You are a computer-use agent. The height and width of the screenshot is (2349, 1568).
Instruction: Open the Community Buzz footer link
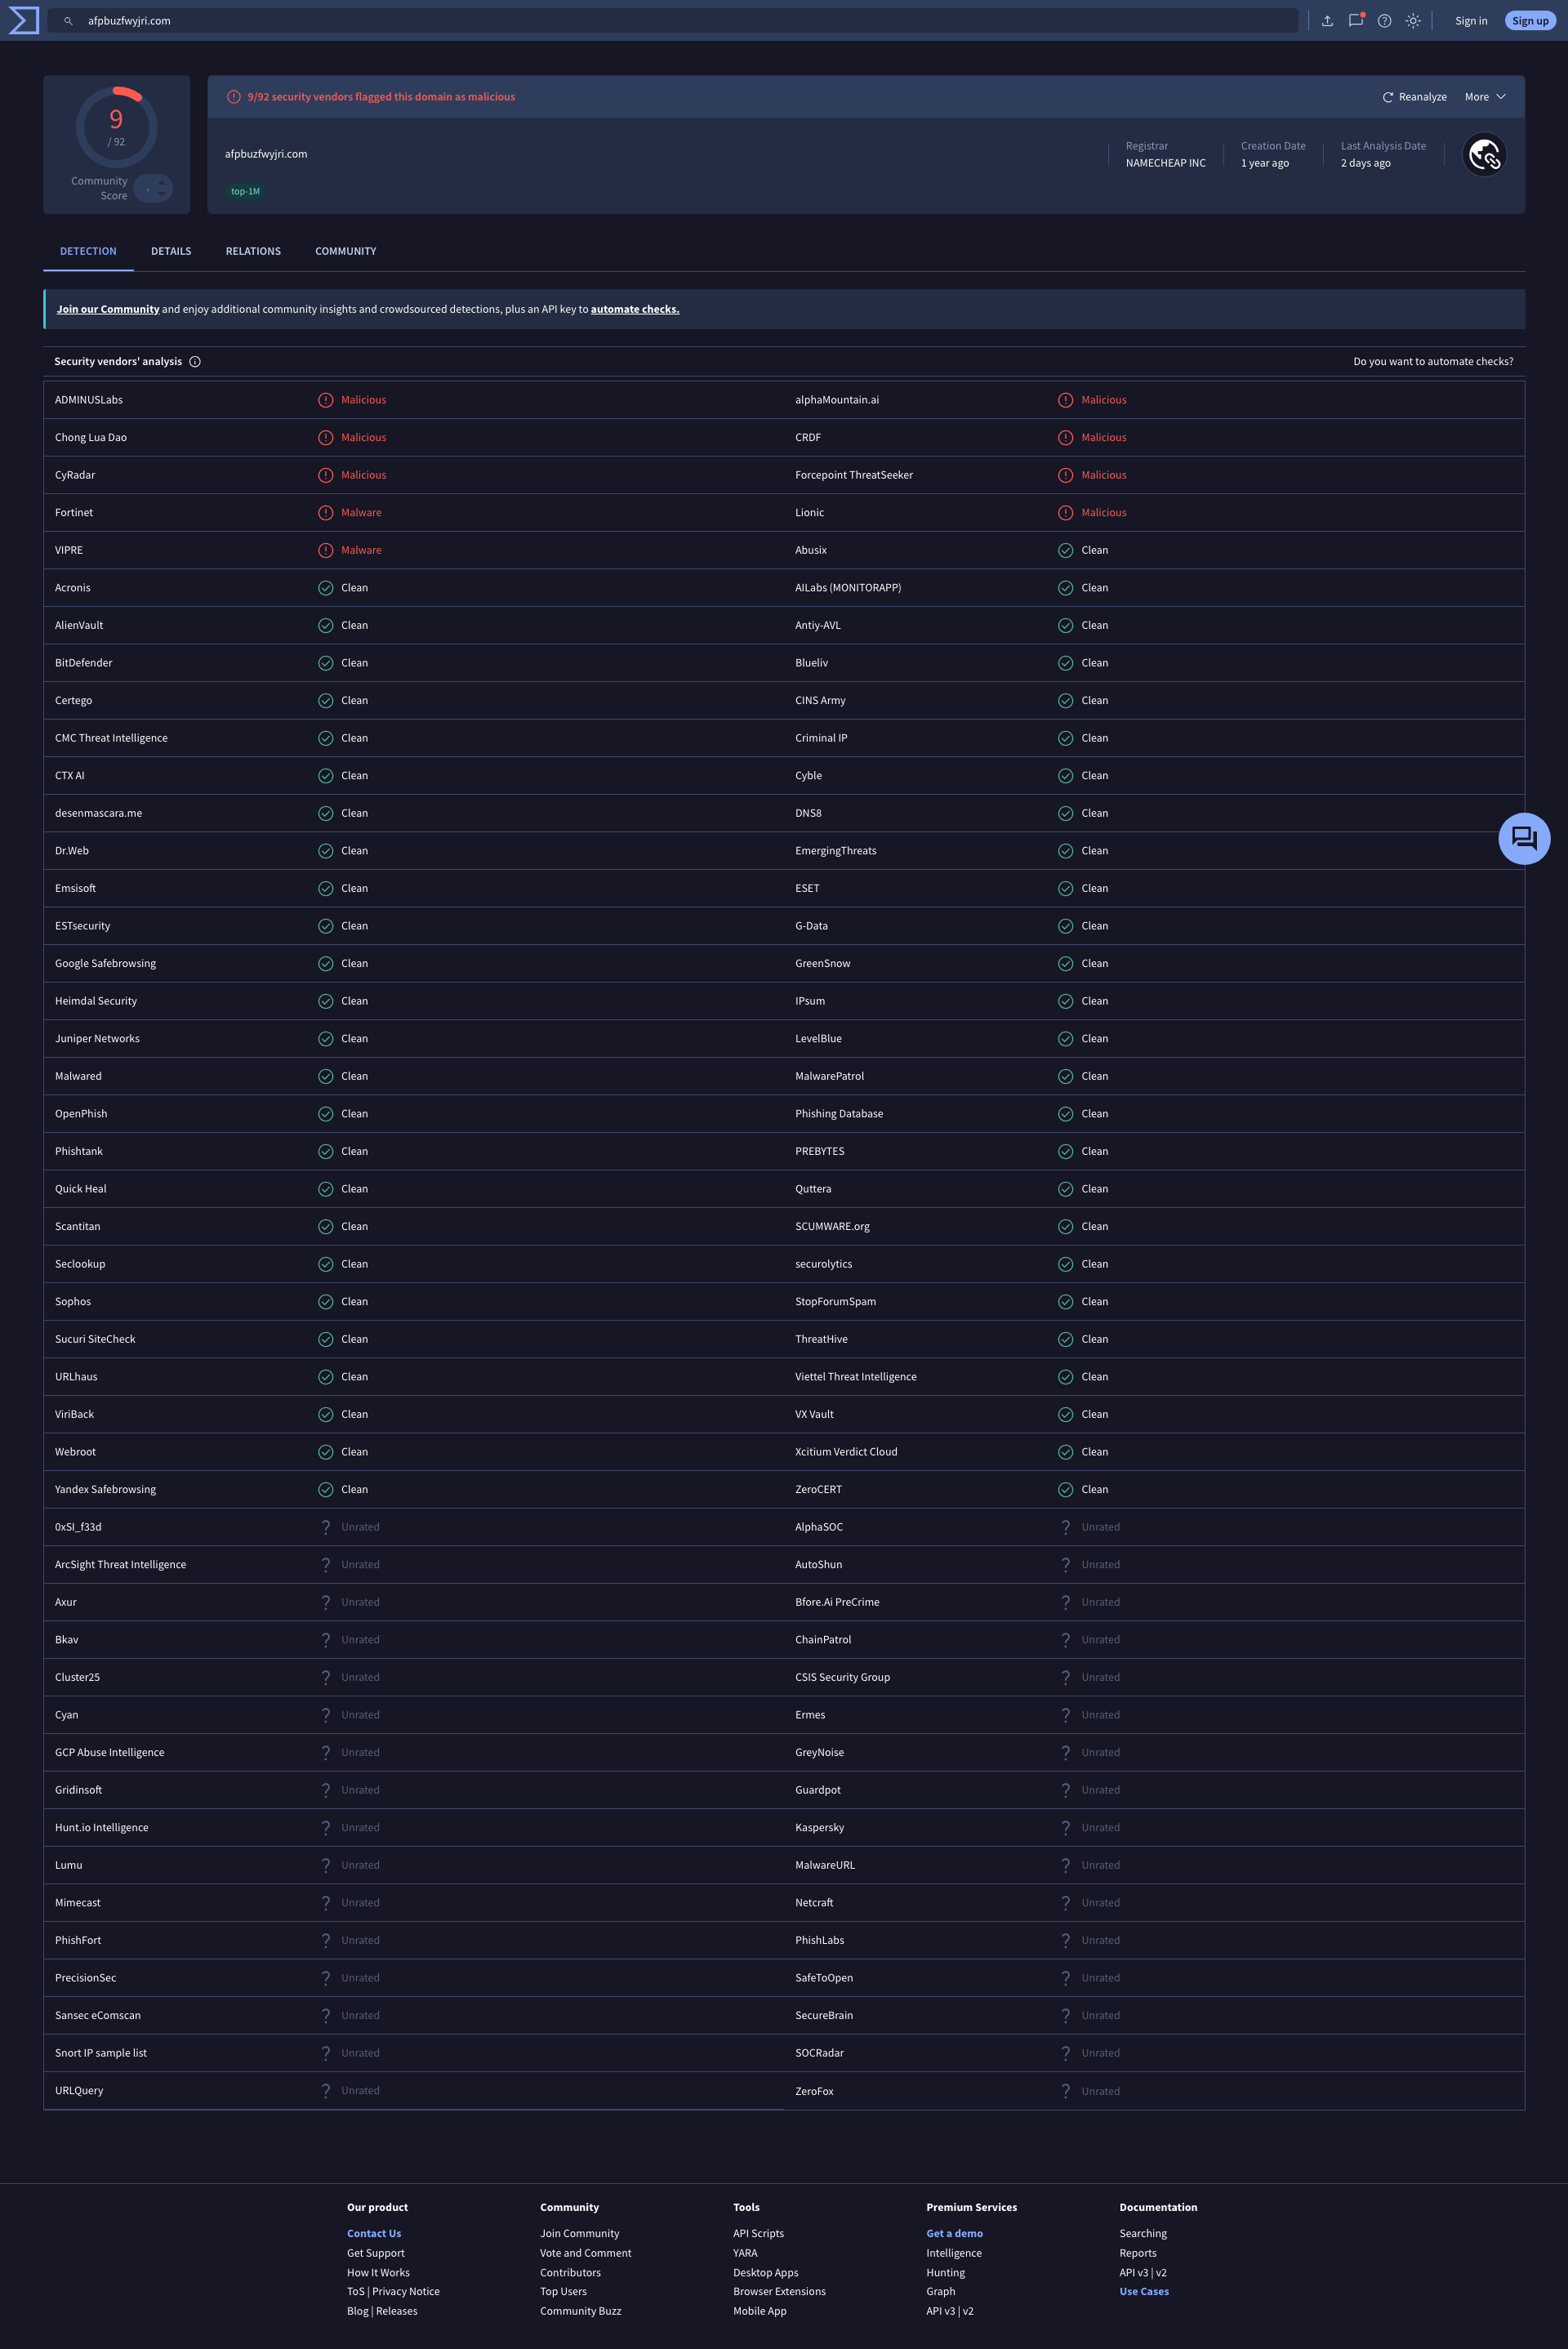click(x=580, y=2312)
